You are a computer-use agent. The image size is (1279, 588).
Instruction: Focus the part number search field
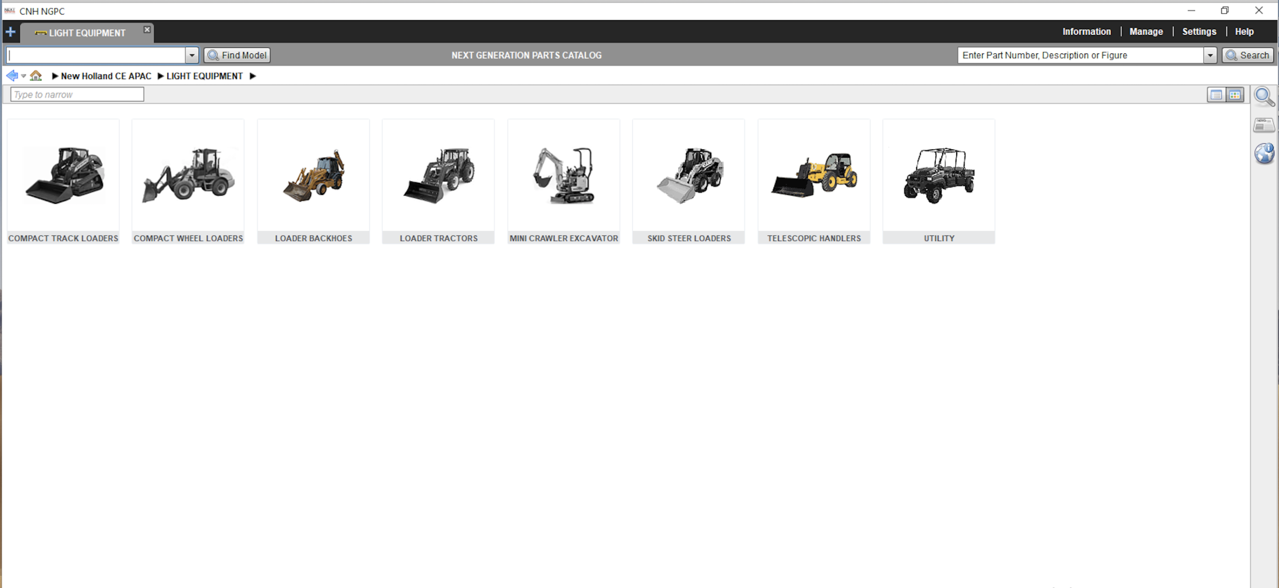pyautogui.click(x=1080, y=55)
